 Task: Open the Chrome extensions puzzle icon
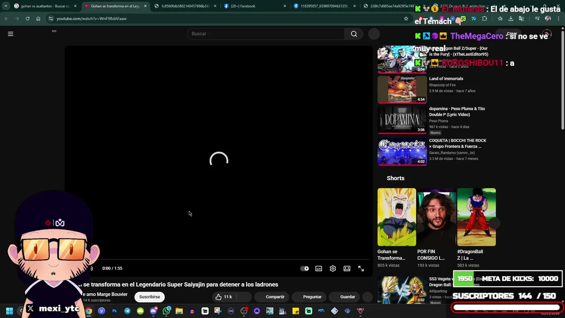tap(484, 19)
